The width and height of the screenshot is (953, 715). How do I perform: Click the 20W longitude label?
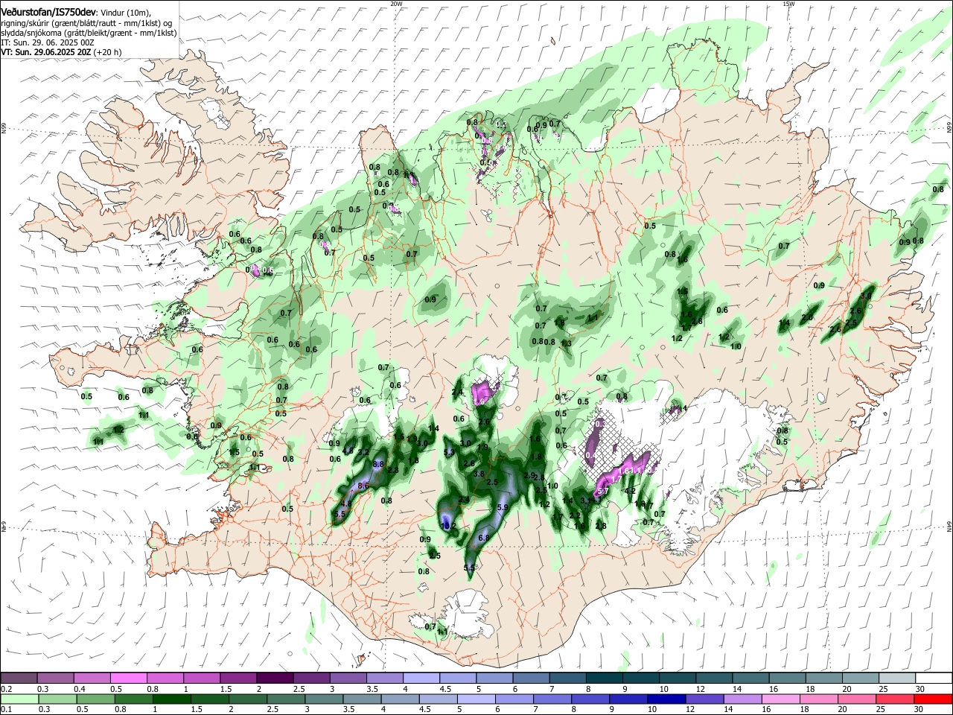click(396, 4)
